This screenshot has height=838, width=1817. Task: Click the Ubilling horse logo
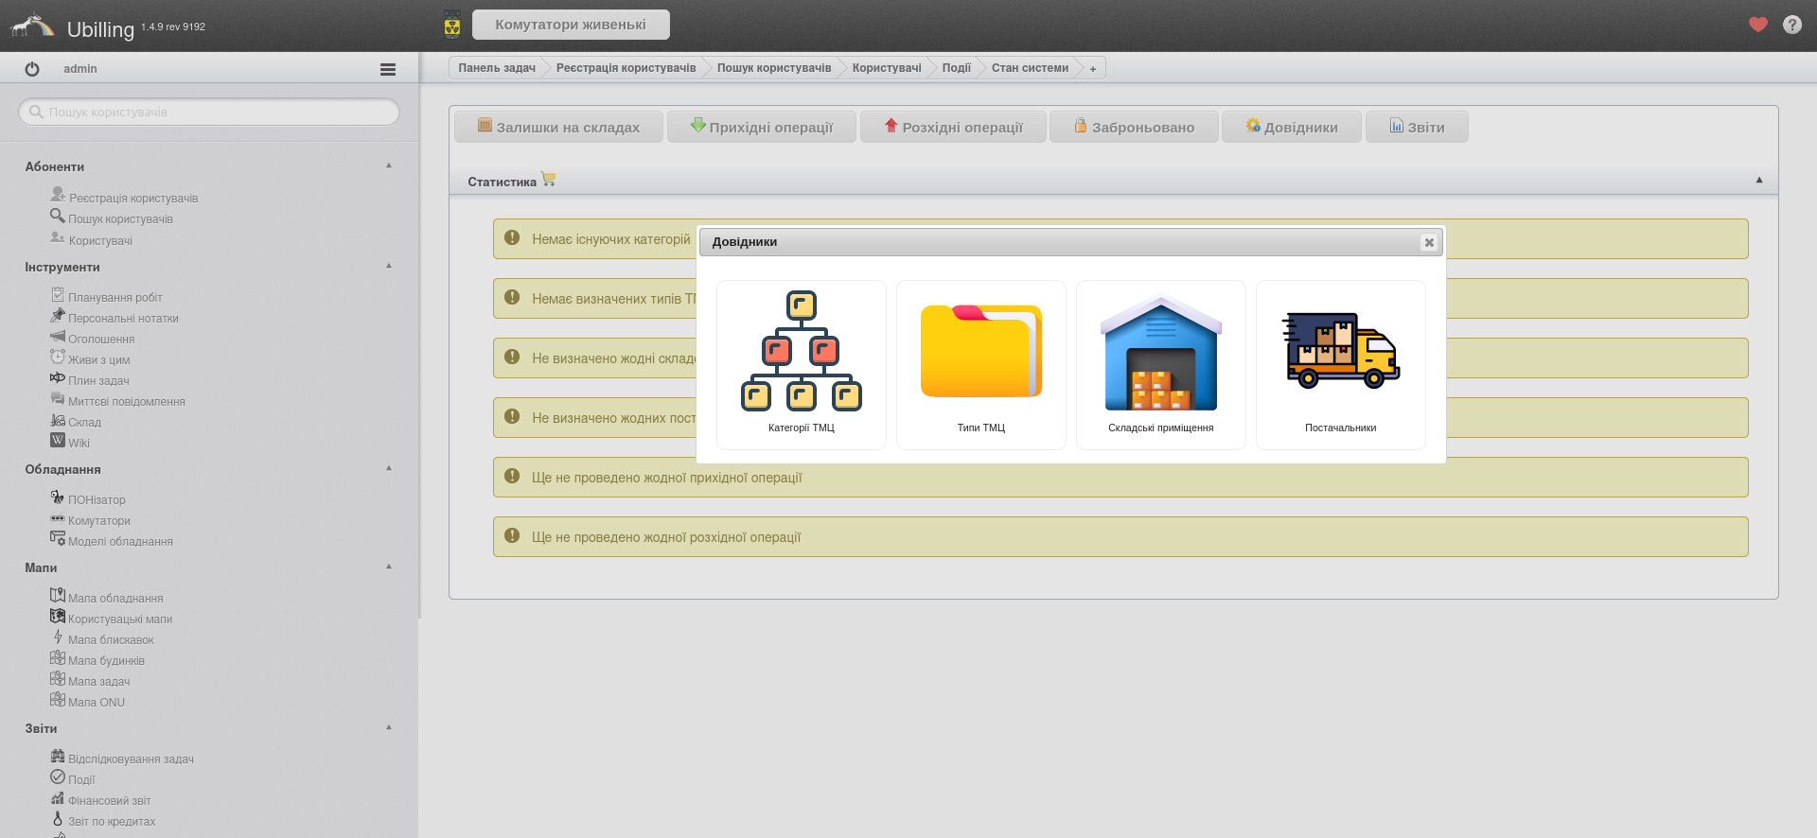[33, 26]
